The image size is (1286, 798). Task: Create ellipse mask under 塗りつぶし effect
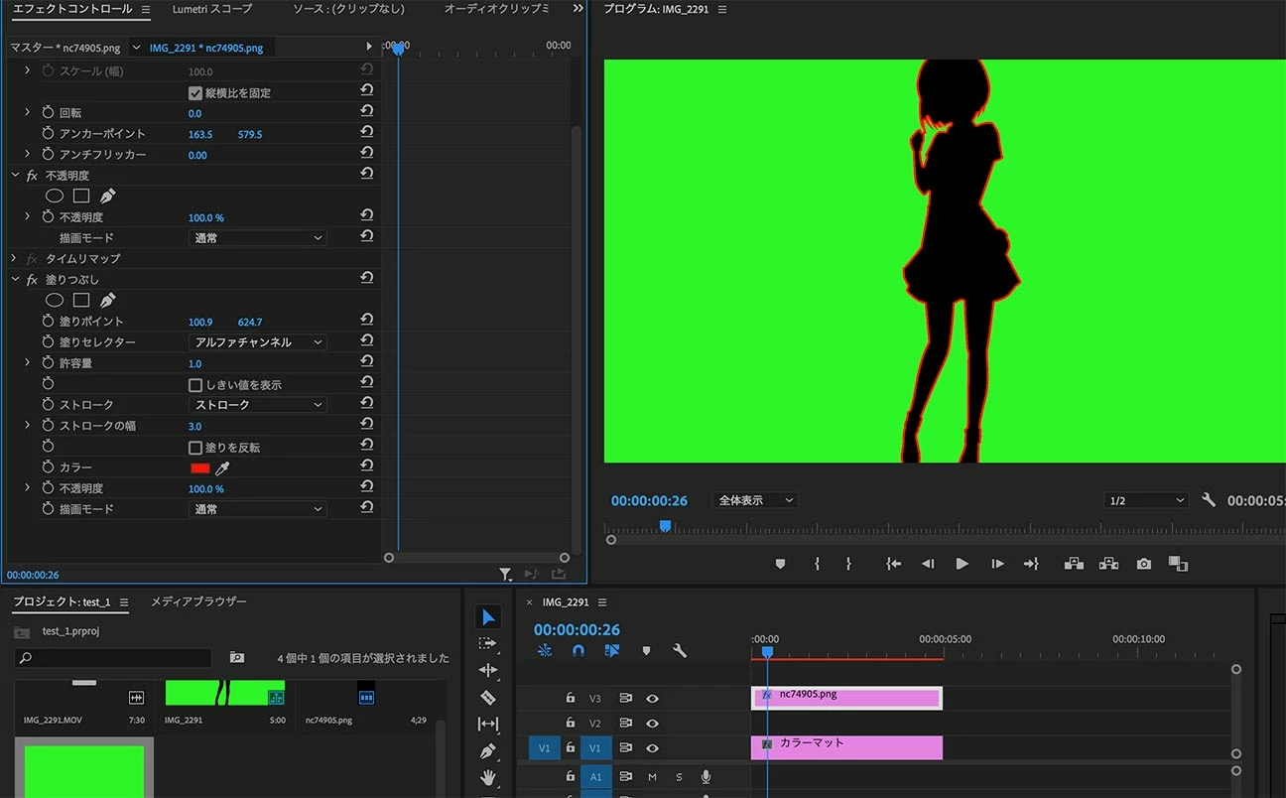(x=55, y=300)
